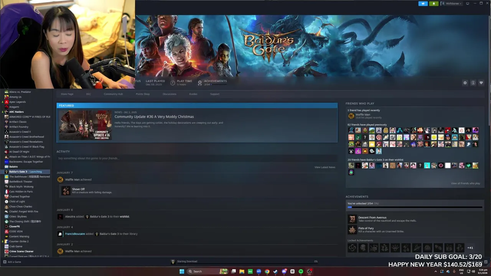This screenshot has width=491, height=276.
Task: Click the Play Time clock icon
Action: (x=173, y=82)
